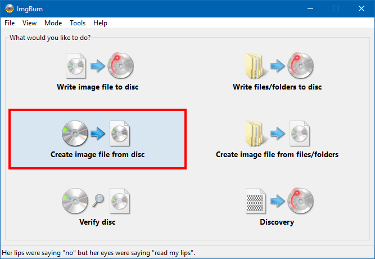Screen dimensions: 375x259
Task: Click the Create image file from files/folders label
Action: pos(277,154)
